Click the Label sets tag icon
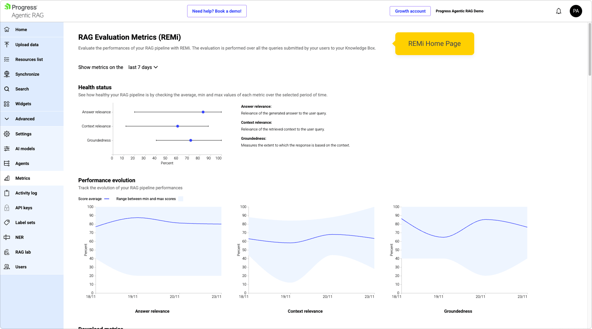The width and height of the screenshot is (592, 329). (x=7, y=223)
